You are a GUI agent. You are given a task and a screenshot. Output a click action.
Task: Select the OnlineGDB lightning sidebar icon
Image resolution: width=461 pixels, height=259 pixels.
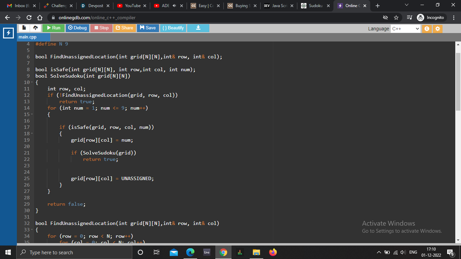[x=8, y=33]
